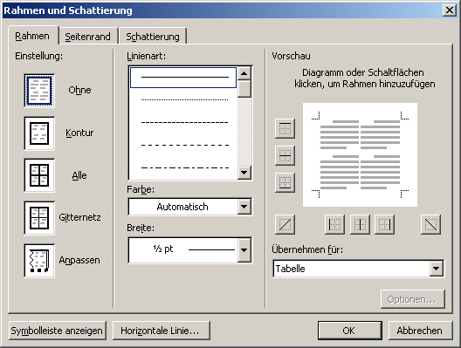Select the Gitternetz border setting icon

click(x=39, y=218)
